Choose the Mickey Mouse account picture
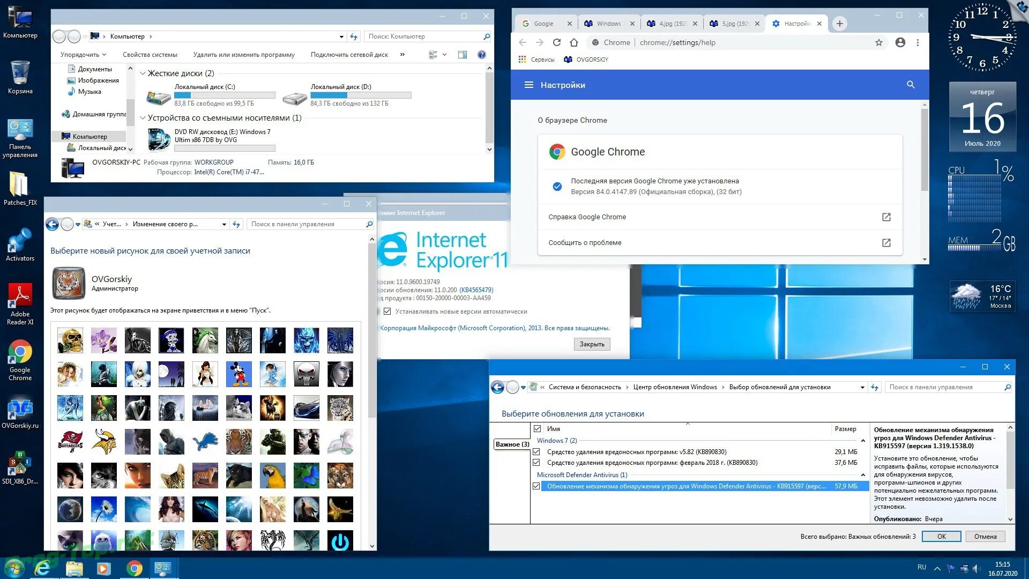The width and height of the screenshot is (1029, 579). pyautogui.click(x=239, y=374)
